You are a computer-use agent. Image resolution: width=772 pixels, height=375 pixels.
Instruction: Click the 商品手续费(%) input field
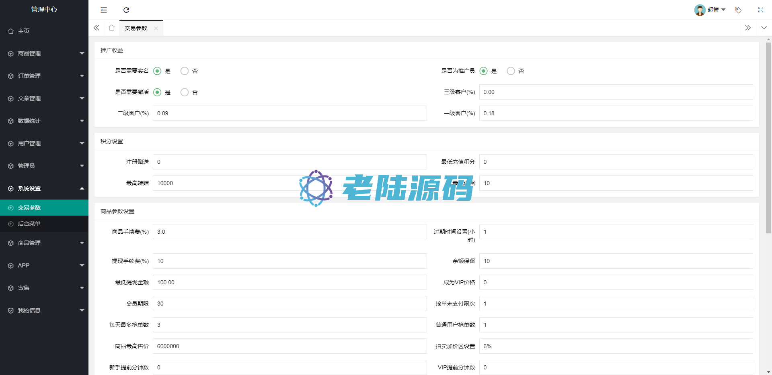[289, 232]
